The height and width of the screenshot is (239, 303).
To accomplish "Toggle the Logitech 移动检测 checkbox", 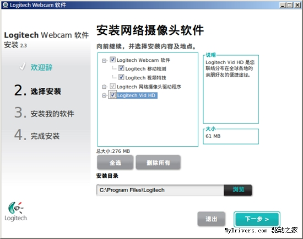I will coord(121,68).
